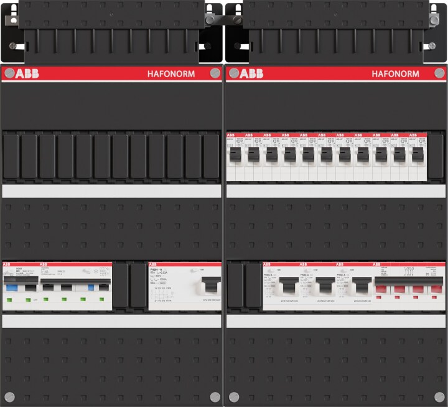Click the screw right of the left panel HAFONORM text
Viewport: 448px width, 407px height.
pos(215,73)
